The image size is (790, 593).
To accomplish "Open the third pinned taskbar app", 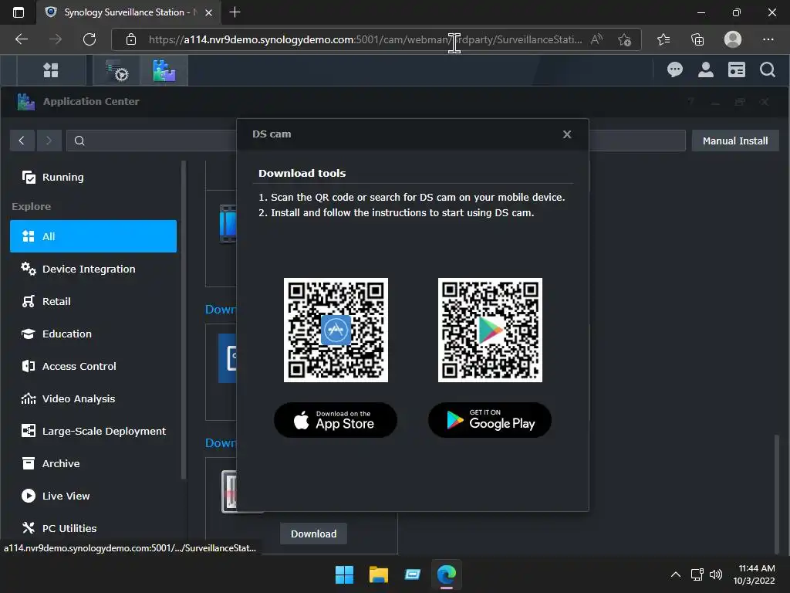I will [412, 574].
